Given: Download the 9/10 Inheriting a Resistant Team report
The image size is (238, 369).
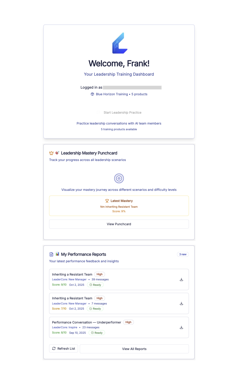Looking at the screenshot, I should click(x=181, y=279).
